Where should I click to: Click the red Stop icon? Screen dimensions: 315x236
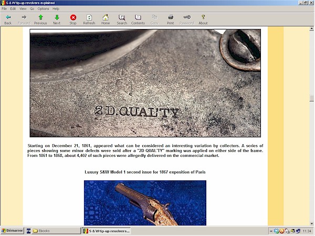pos(73,17)
